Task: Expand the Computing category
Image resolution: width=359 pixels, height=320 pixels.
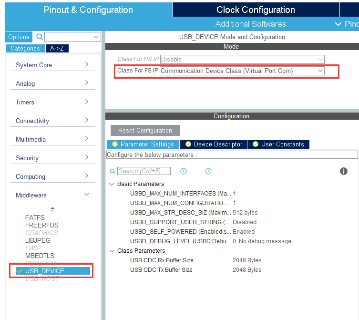Action: tap(52, 176)
